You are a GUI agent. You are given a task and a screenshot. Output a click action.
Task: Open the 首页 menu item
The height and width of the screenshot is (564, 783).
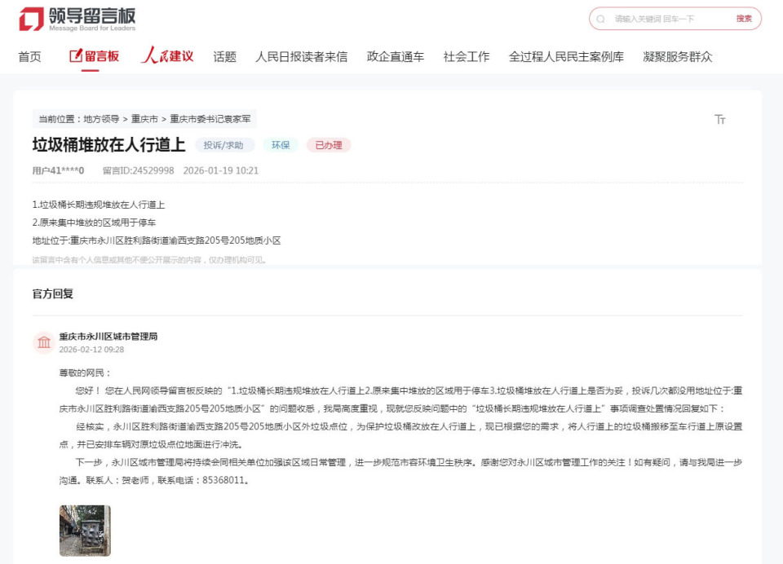[x=29, y=56]
